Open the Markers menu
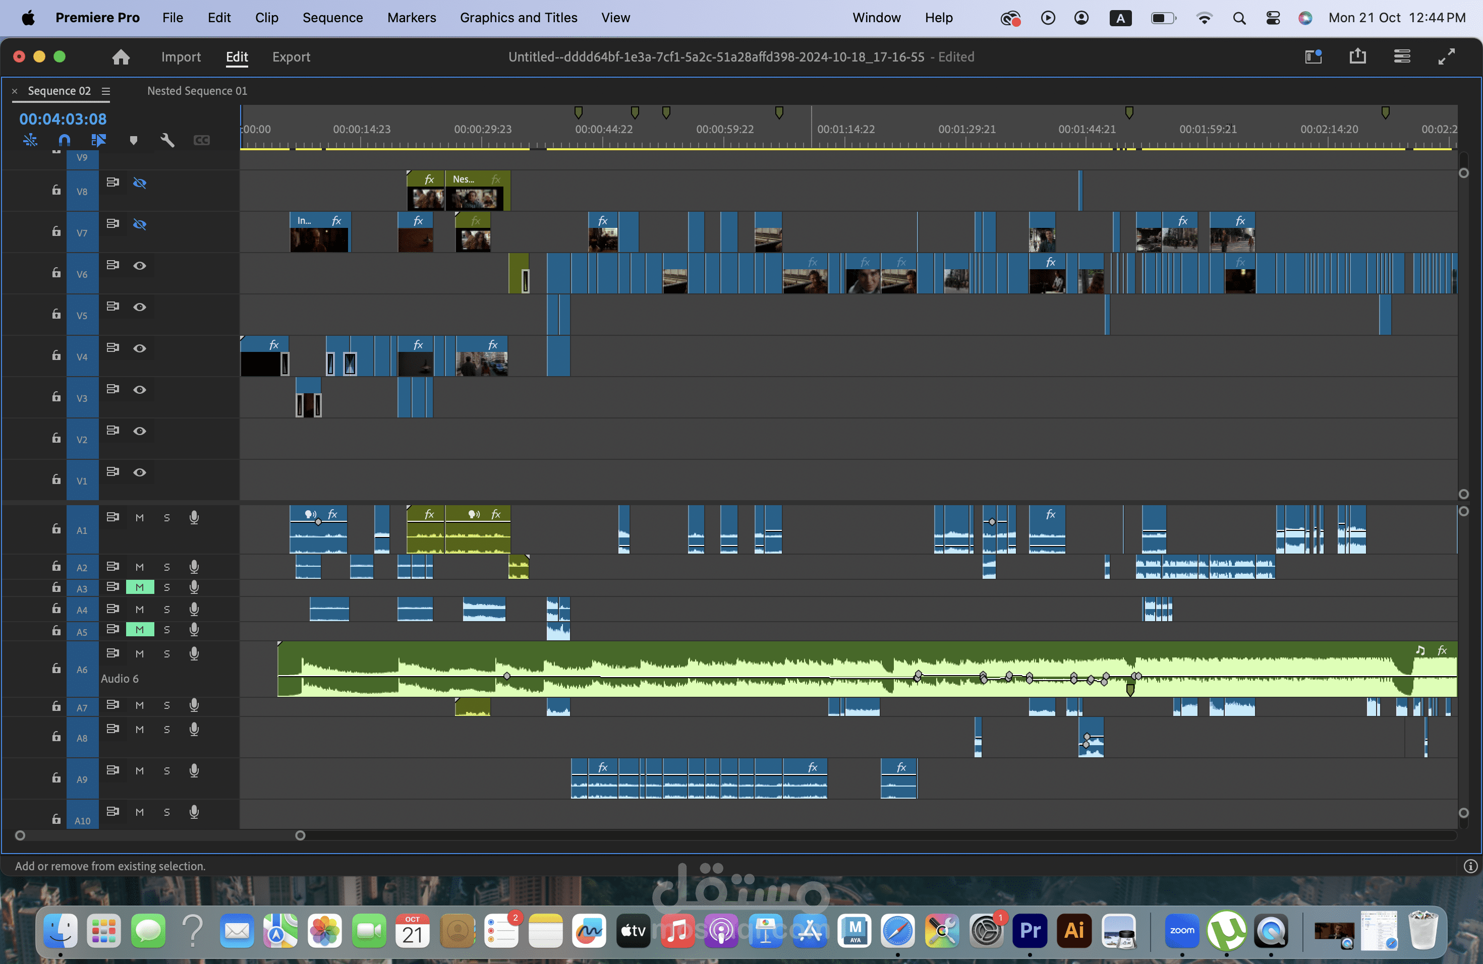 [x=412, y=18]
